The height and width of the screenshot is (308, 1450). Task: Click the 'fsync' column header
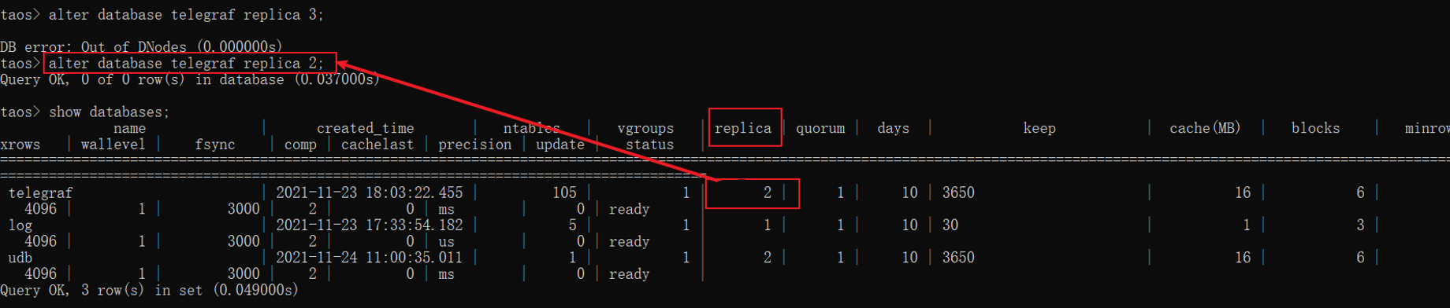[x=214, y=145]
